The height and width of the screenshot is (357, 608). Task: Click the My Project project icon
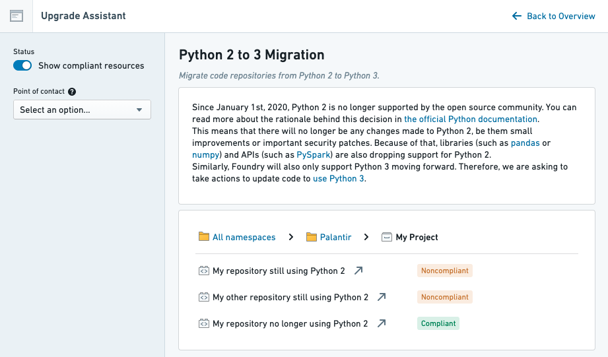pos(387,237)
